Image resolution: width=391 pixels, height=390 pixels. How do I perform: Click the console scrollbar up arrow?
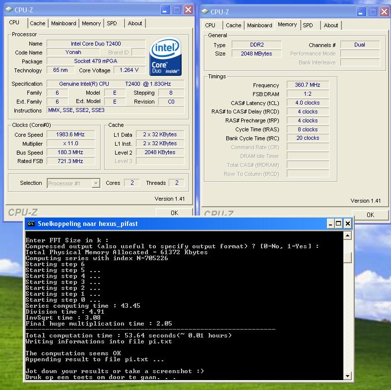pyautogui.click(x=348, y=235)
